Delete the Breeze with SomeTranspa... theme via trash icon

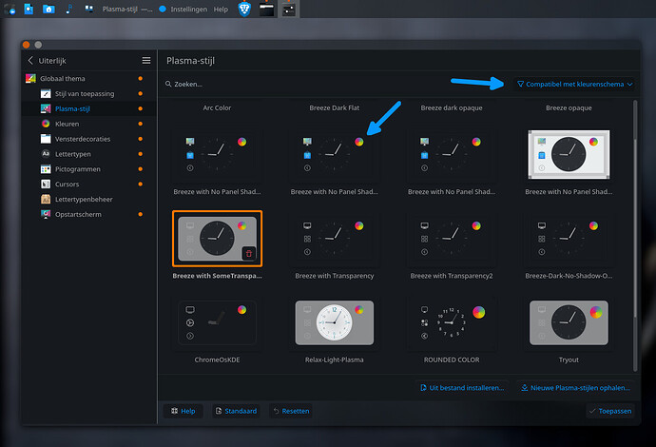tap(249, 253)
